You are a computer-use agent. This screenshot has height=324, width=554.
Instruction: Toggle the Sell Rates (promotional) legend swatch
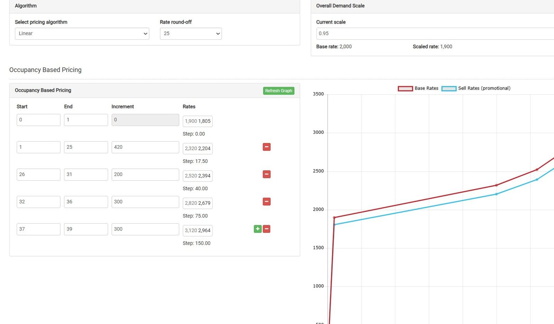pyautogui.click(x=449, y=89)
